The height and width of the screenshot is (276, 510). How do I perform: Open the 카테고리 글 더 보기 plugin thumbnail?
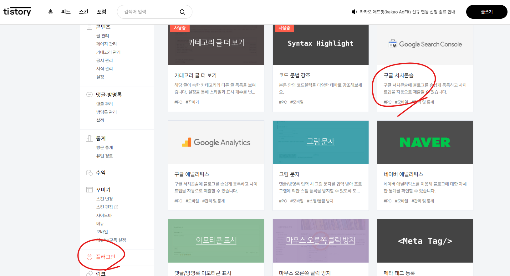tap(216, 45)
